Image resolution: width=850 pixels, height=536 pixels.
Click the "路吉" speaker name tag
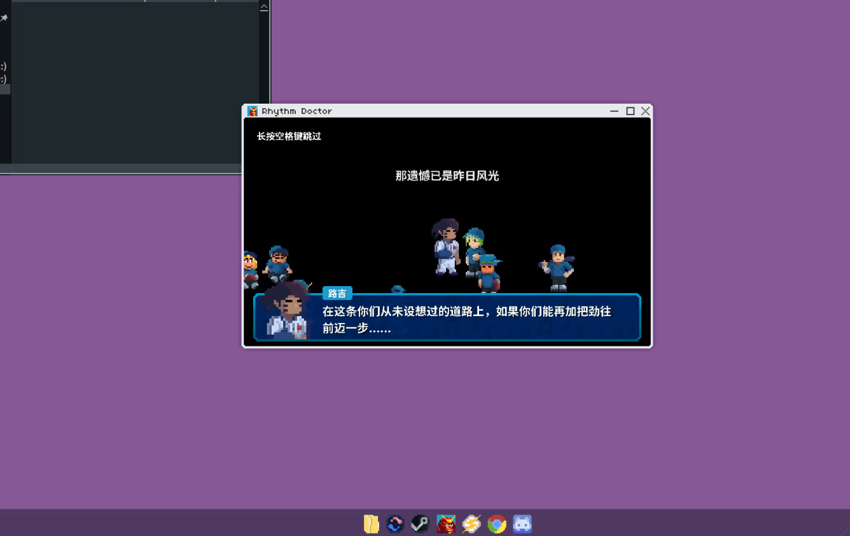point(337,294)
